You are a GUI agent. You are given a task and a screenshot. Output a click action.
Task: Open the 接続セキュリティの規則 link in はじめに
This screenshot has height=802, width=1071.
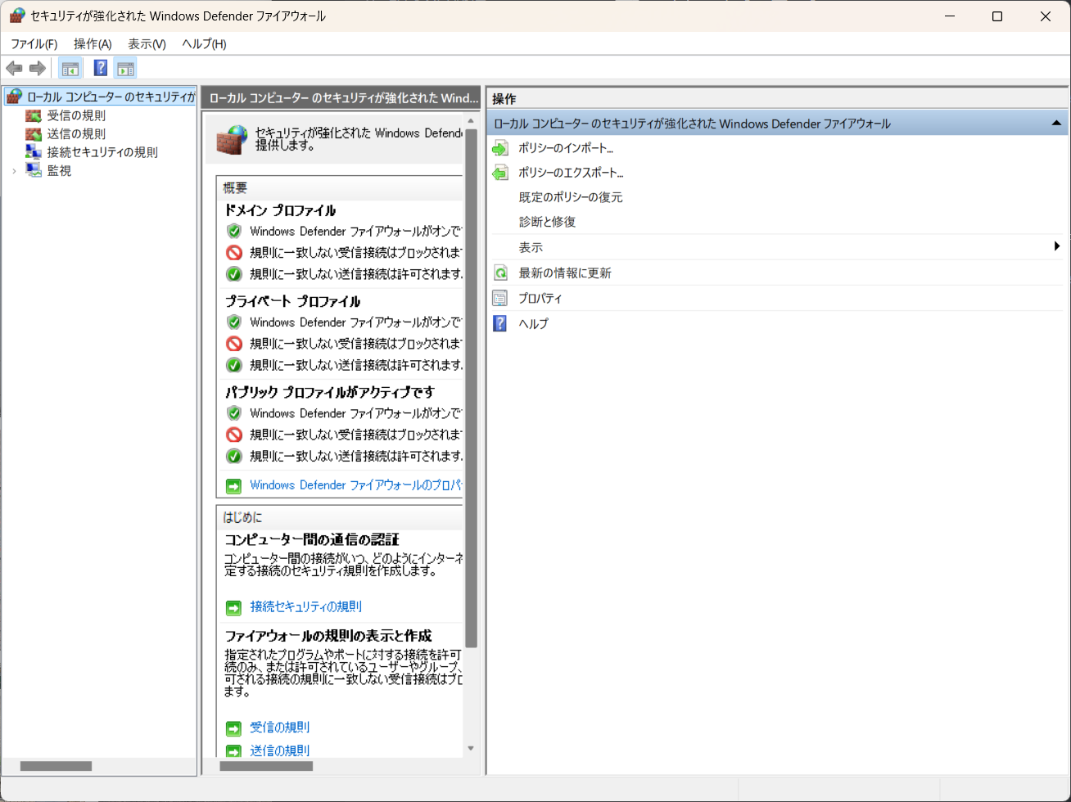point(305,606)
